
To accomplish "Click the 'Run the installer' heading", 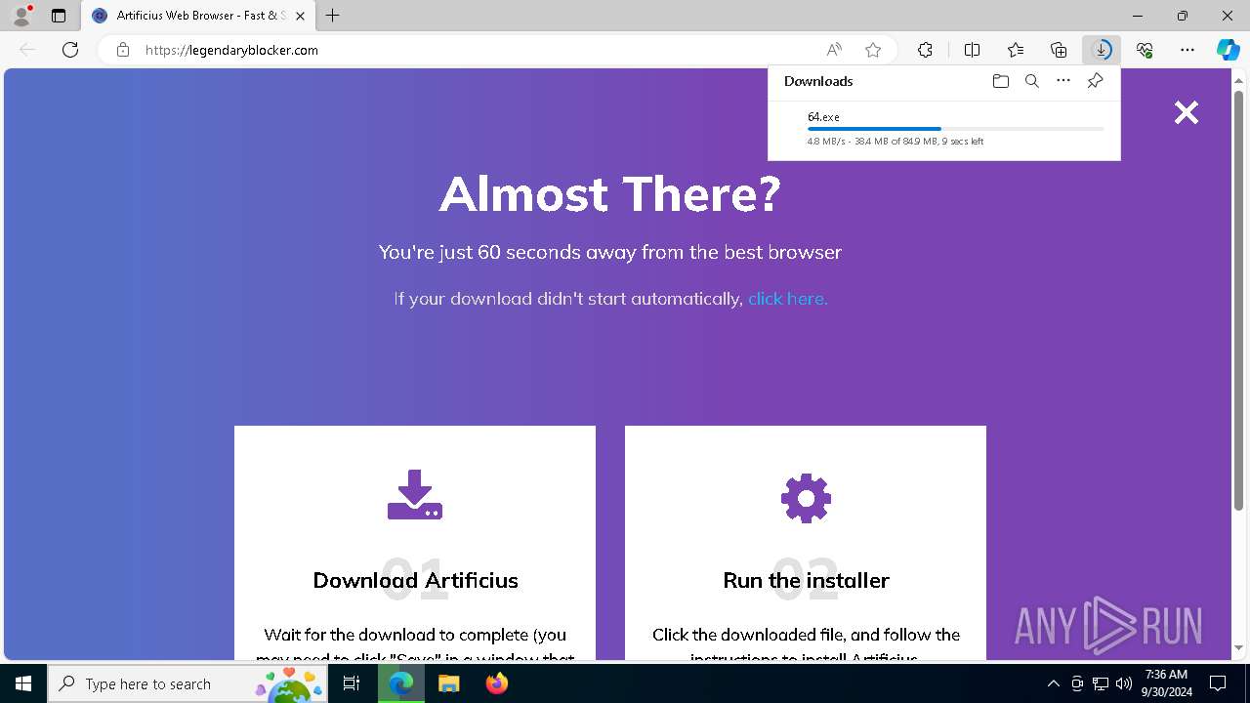I will (x=806, y=580).
